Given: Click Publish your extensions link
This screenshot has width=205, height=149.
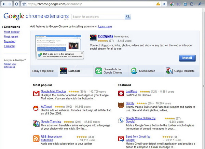Looking at the screenshot, I should [10, 65].
